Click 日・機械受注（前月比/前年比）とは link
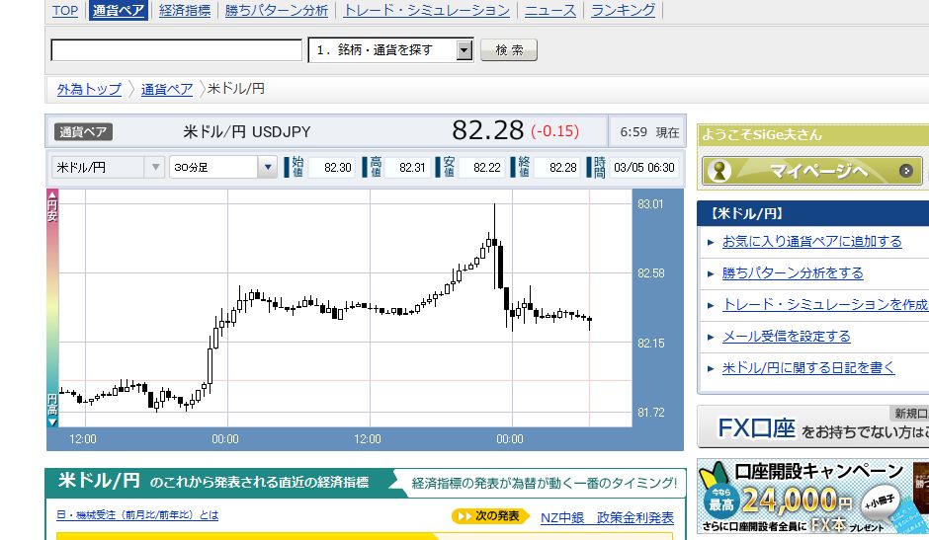This screenshot has height=540, width=929. click(137, 515)
